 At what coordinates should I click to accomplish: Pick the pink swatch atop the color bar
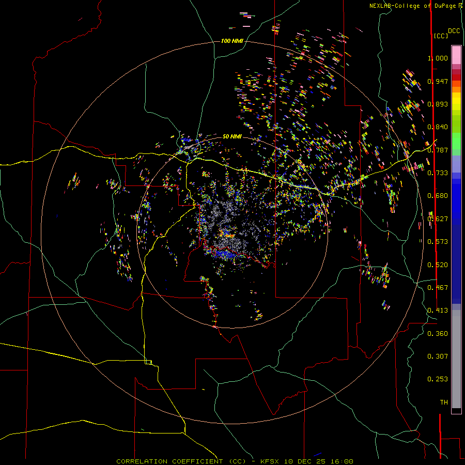click(456, 55)
